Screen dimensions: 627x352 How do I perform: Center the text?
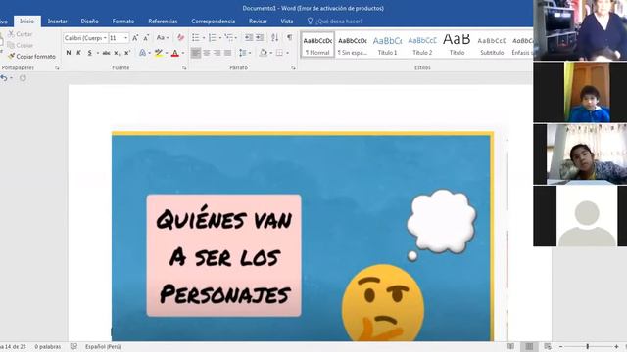(x=207, y=53)
